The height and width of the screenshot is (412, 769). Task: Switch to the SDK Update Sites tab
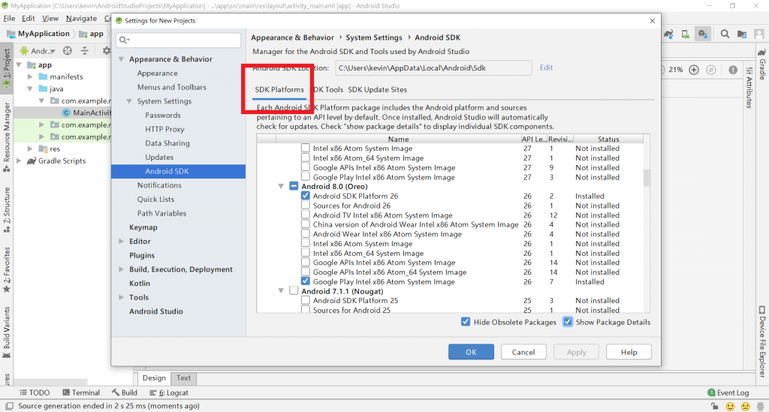coord(377,89)
